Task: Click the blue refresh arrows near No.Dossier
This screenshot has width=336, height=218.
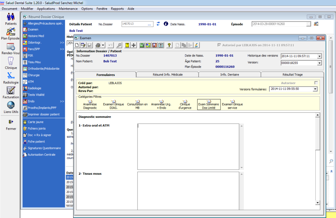Action: click(x=158, y=24)
